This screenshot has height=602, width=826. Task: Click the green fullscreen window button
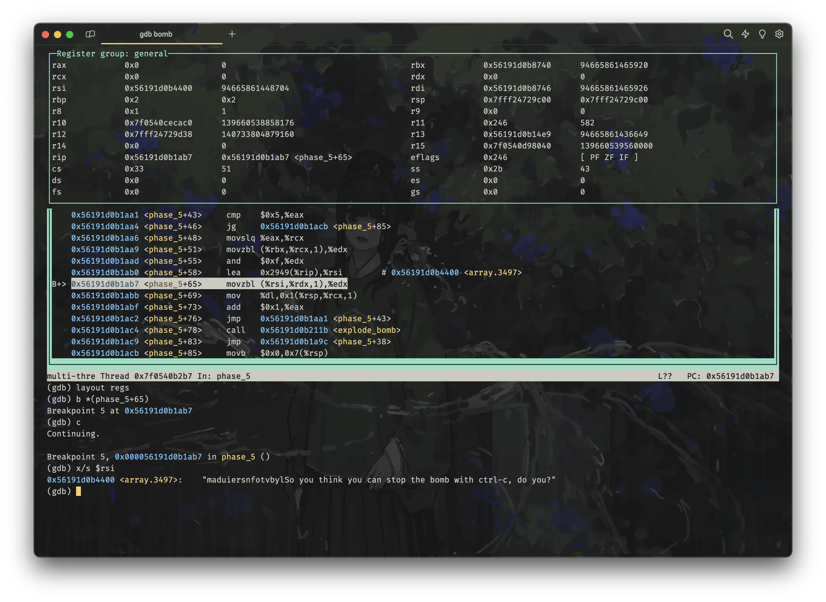(x=70, y=34)
